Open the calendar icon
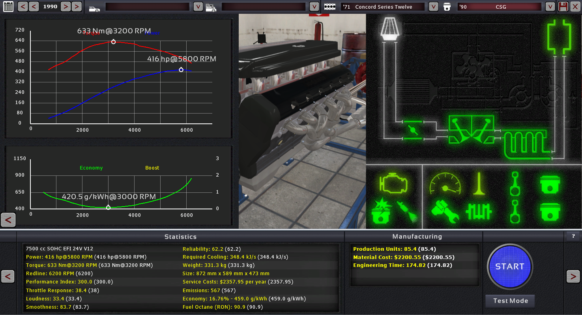 (x=8, y=6)
